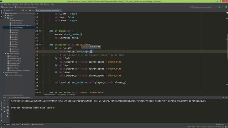
Task: Open the File menu
Action: pyautogui.click(x=2, y=4)
